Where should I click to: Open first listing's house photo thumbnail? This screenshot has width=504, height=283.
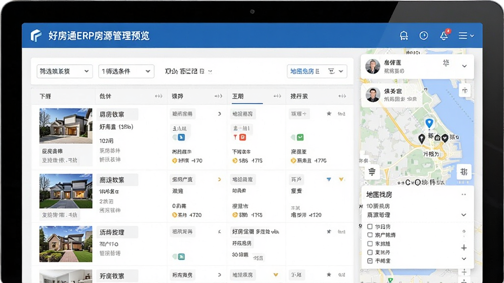66,126
